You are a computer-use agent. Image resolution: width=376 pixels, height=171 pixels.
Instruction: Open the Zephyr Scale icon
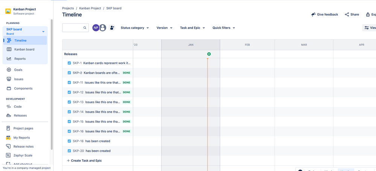point(8,155)
